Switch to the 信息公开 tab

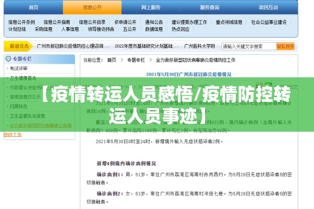coord(92,7)
